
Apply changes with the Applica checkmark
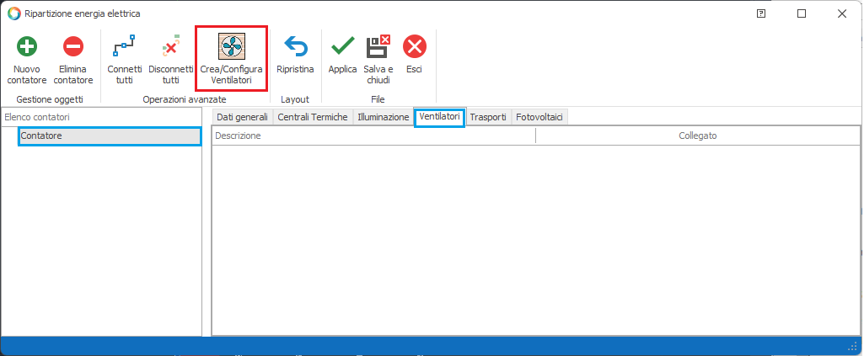(342, 46)
